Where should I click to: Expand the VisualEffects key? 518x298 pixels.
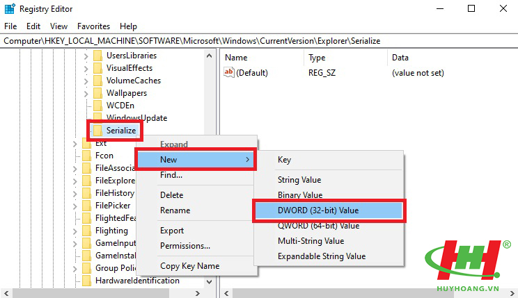pos(86,69)
